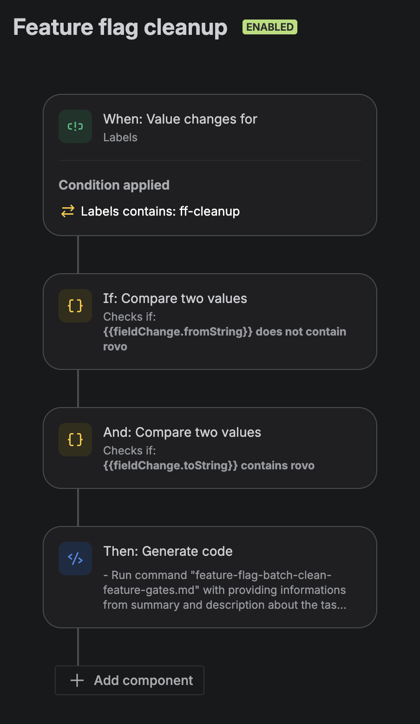
Task: Click the plus icon in Add component
Action: [x=77, y=681]
